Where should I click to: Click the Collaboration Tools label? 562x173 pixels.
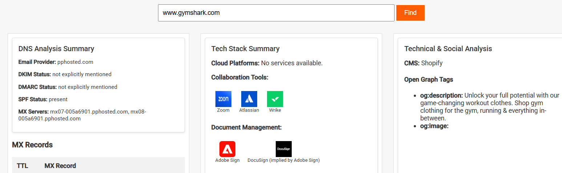[x=240, y=77]
